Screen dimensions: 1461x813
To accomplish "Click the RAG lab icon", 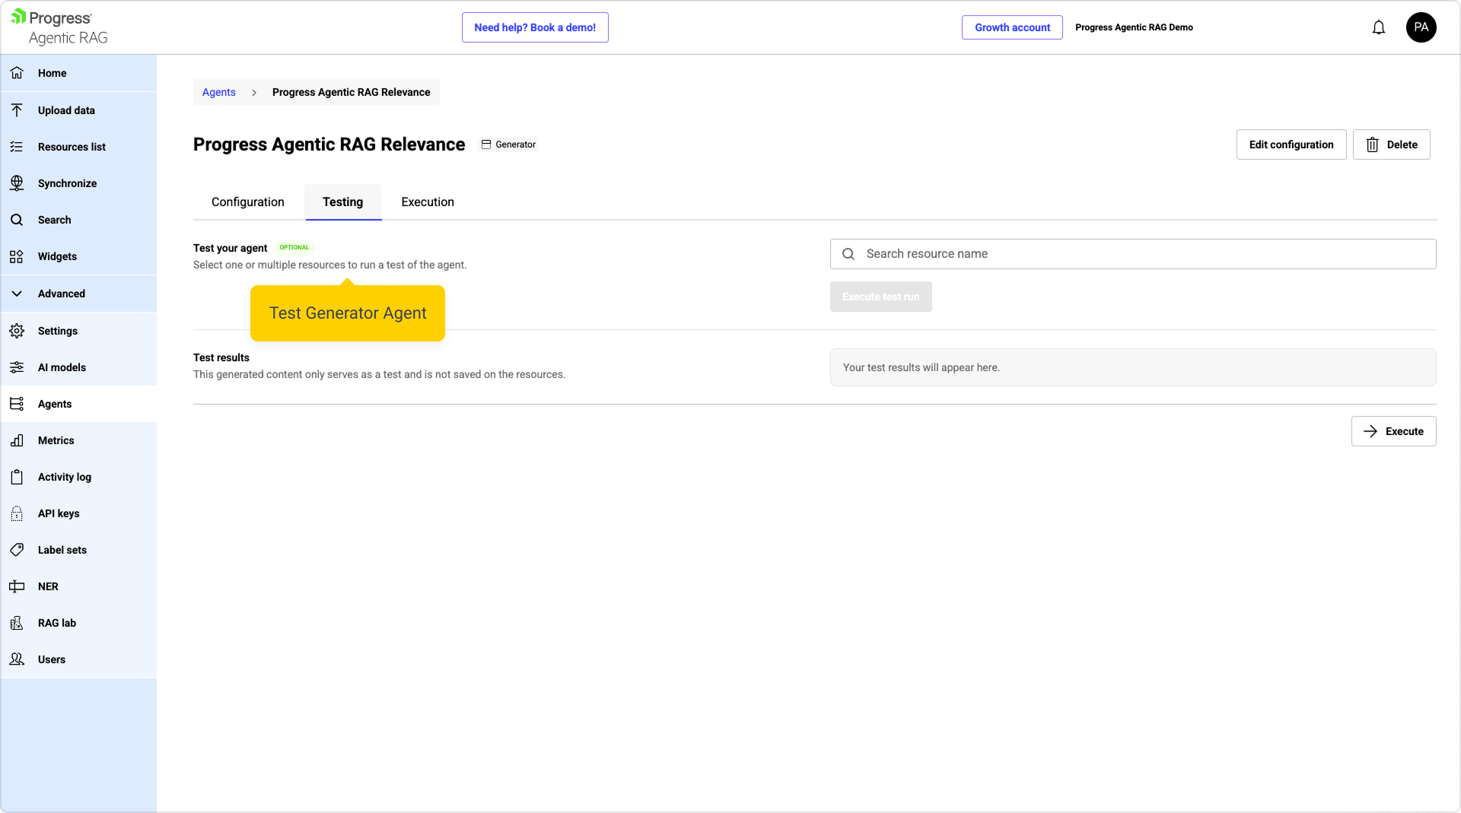I will tap(17, 623).
